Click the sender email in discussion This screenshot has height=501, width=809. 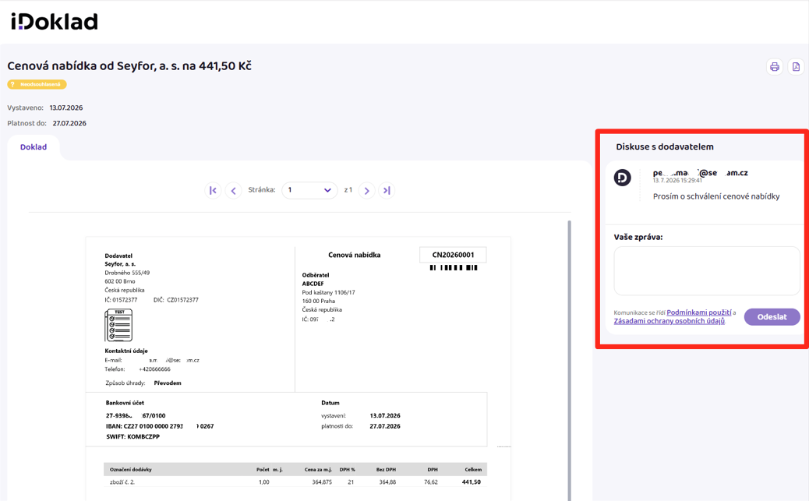700,173
